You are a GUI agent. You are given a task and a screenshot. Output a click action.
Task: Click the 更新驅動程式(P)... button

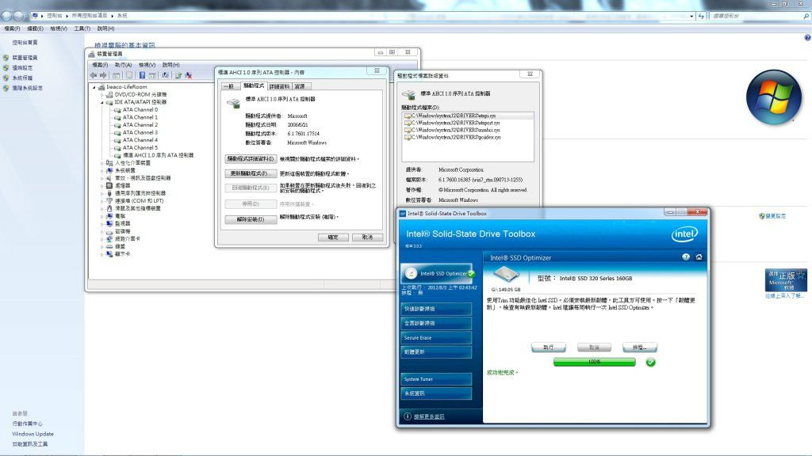(251, 173)
